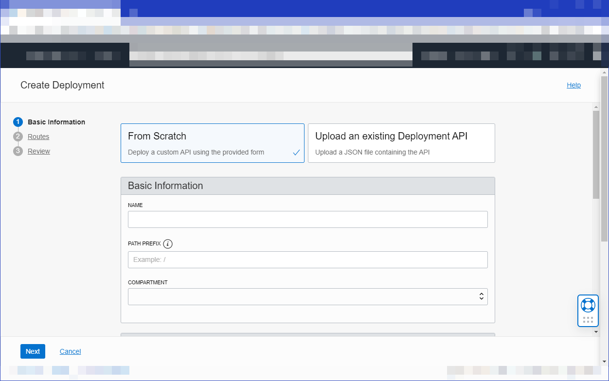Navigate to the Routes step
Image resolution: width=609 pixels, height=381 pixels.
[38, 137]
